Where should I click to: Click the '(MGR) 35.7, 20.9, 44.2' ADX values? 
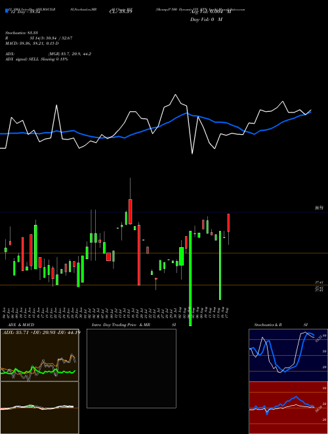pos(70,54)
